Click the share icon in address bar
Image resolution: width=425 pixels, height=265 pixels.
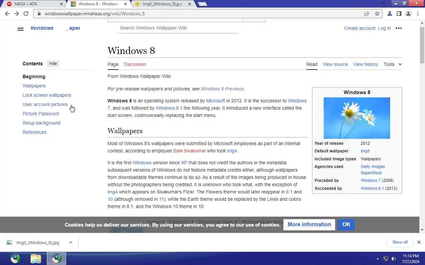[367, 14]
